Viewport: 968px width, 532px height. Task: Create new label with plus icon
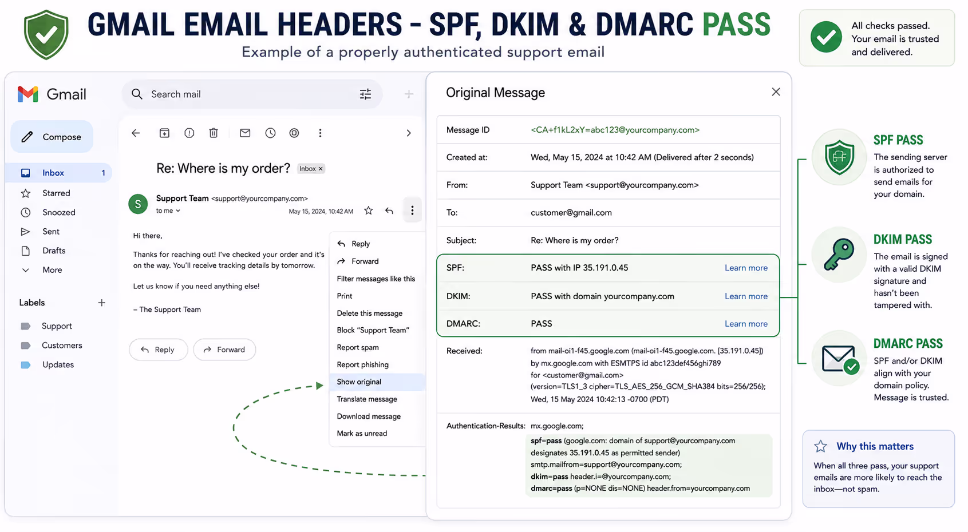101,303
